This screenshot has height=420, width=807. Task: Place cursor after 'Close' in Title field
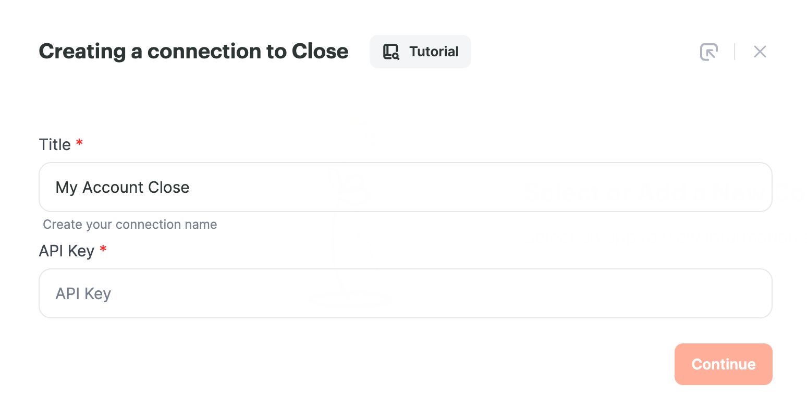(191, 188)
